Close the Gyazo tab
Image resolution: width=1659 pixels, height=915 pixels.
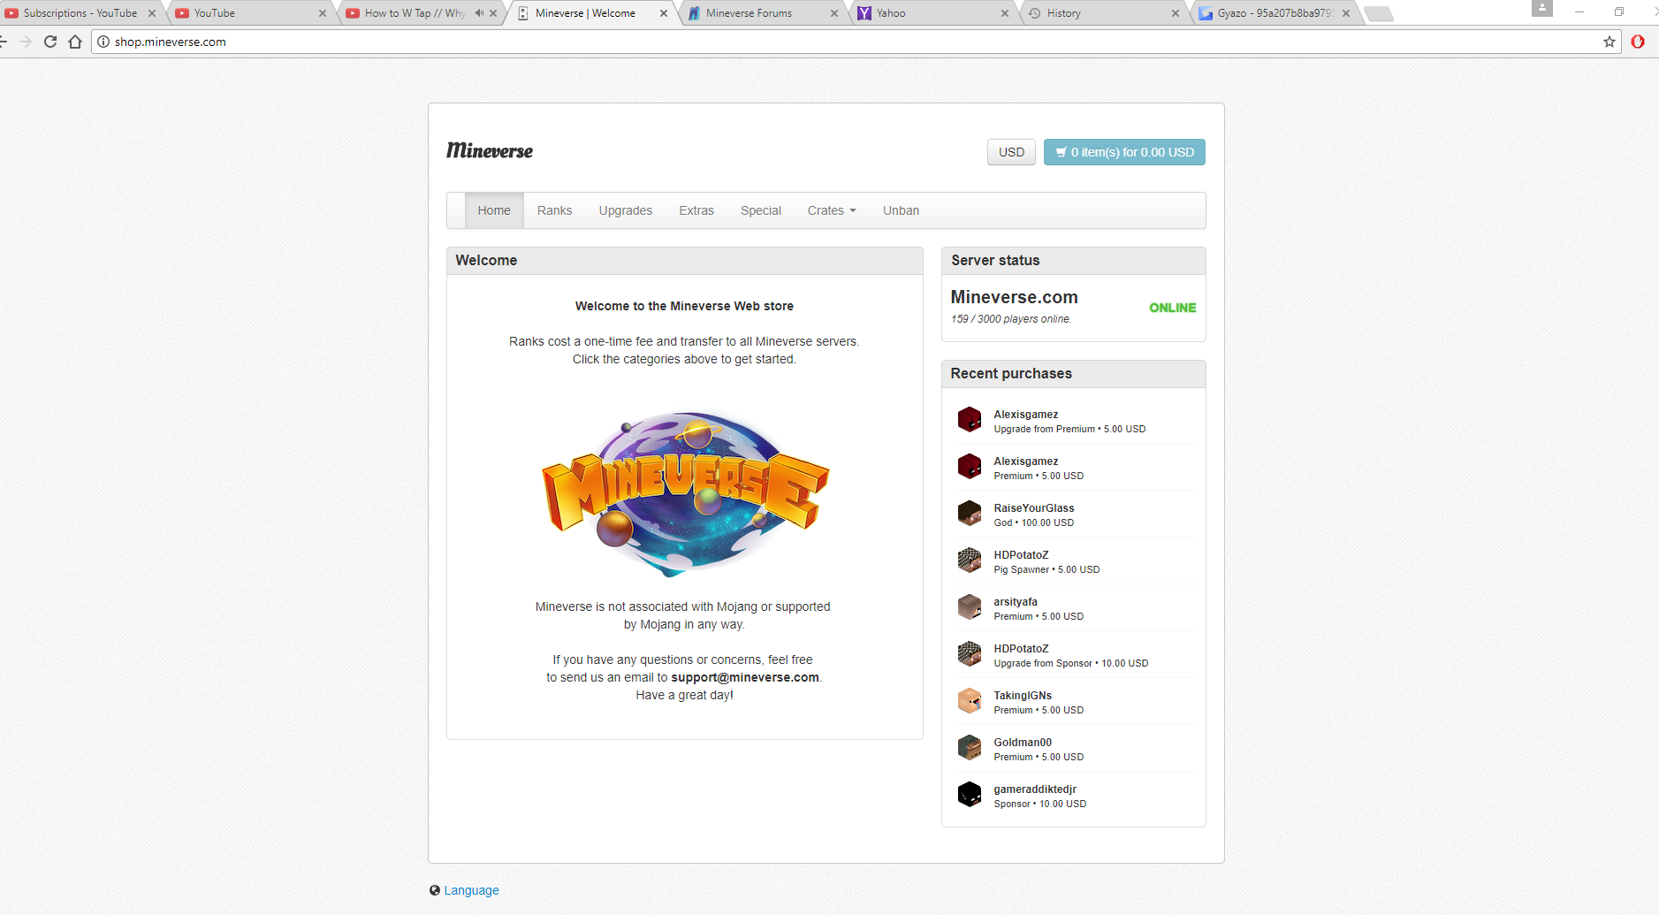click(x=1346, y=13)
